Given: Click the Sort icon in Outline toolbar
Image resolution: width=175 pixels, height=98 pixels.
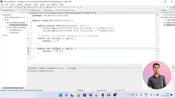Looking at the screenshot, I should [x=164, y=13].
